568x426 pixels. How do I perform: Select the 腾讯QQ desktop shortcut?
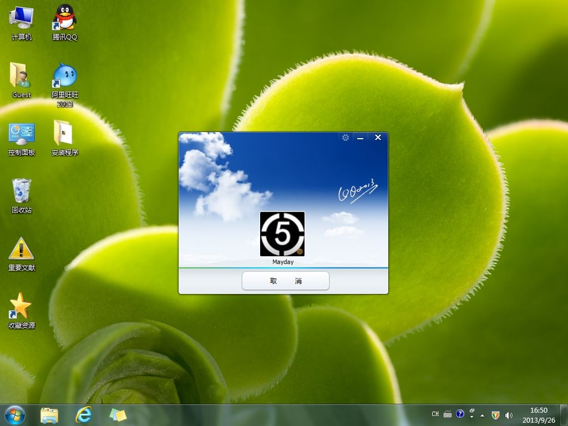click(65, 23)
